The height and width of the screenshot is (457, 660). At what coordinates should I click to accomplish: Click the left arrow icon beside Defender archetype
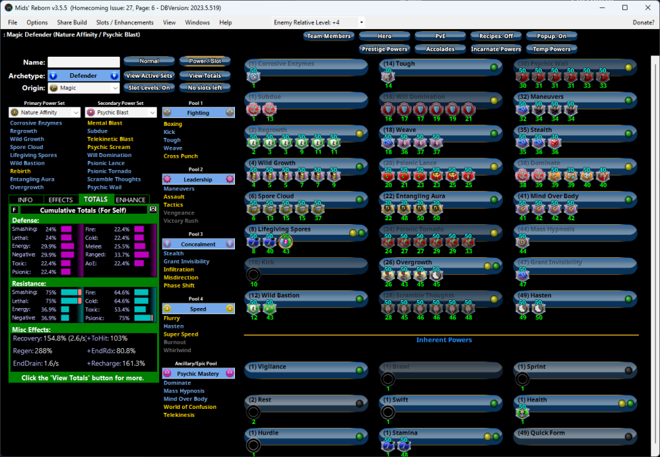coord(53,76)
